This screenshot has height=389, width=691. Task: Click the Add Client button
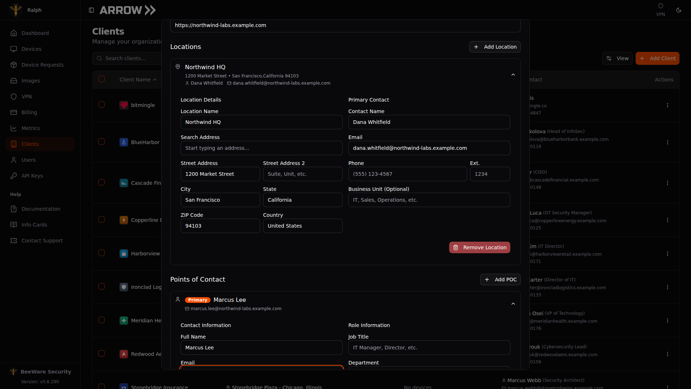click(x=657, y=58)
